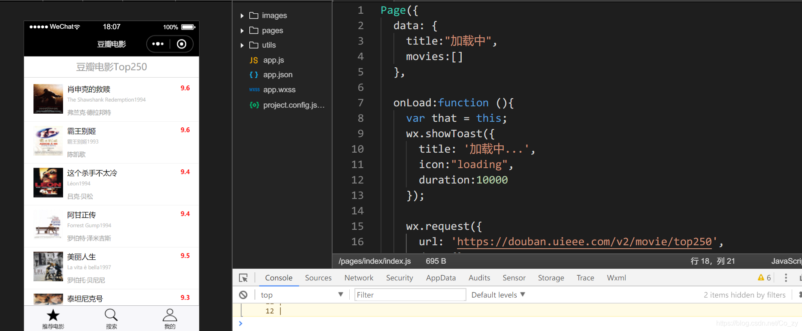Click the 弗兰克·德拉邦特 director name
Viewport: 802px width, 331px height.
(x=89, y=112)
